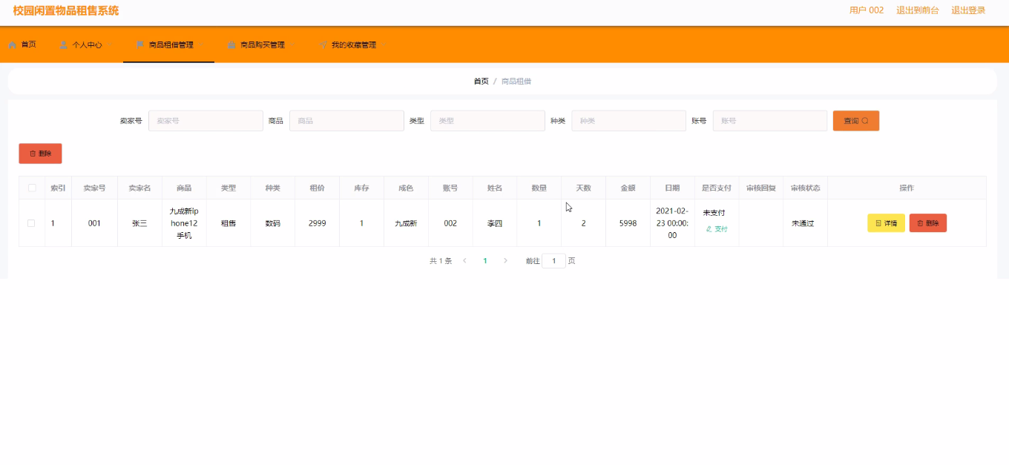This screenshot has height=465, width=1009.
Task: Focus the 卖家号 search input field
Action: pyautogui.click(x=206, y=121)
